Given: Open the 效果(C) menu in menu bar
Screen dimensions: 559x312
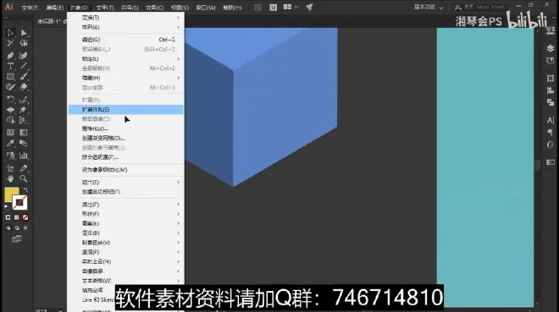Looking at the screenshot, I should pyautogui.click(x=154, y=8).
